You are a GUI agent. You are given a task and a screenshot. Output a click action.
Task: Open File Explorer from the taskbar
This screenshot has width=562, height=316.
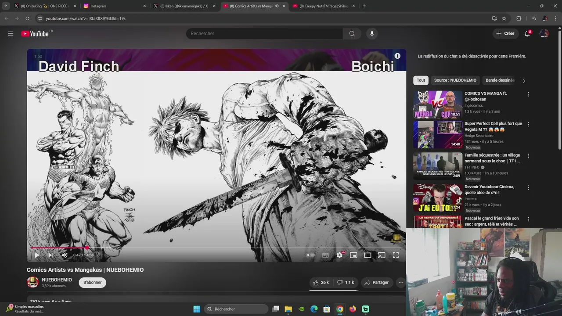click(288, 309)
